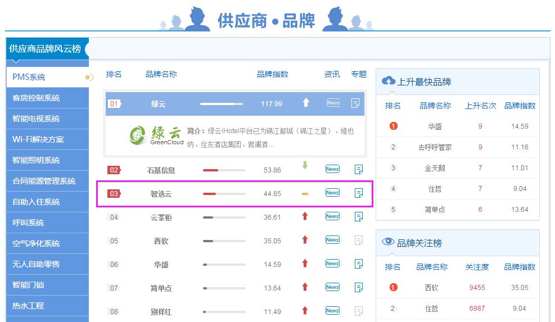Image resolution: width=555 pixels, height=322 pixels.
Task: Click the up arrow trend icon for 绿云
Action: [306, 103]
